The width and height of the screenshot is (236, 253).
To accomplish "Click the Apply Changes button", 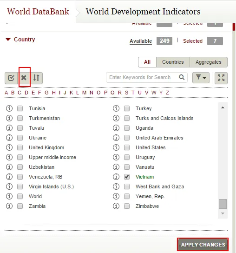I will coord(203,245).
